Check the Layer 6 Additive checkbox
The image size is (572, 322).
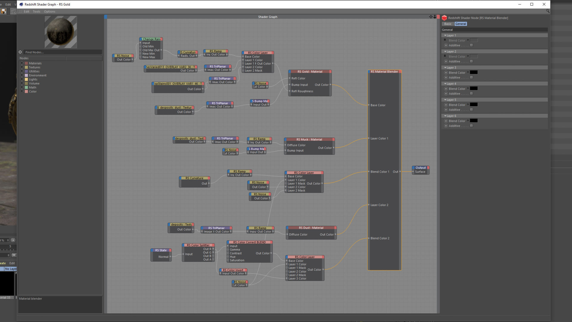471,126
